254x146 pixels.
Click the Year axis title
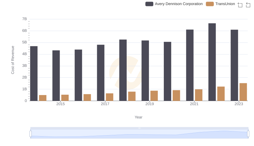pyautogui.click(x=138, y=117)
